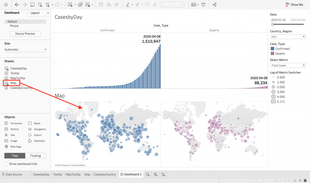310x183 pixels.
Task: Click the Date range slider handle
Action: (x=272, y=24)
